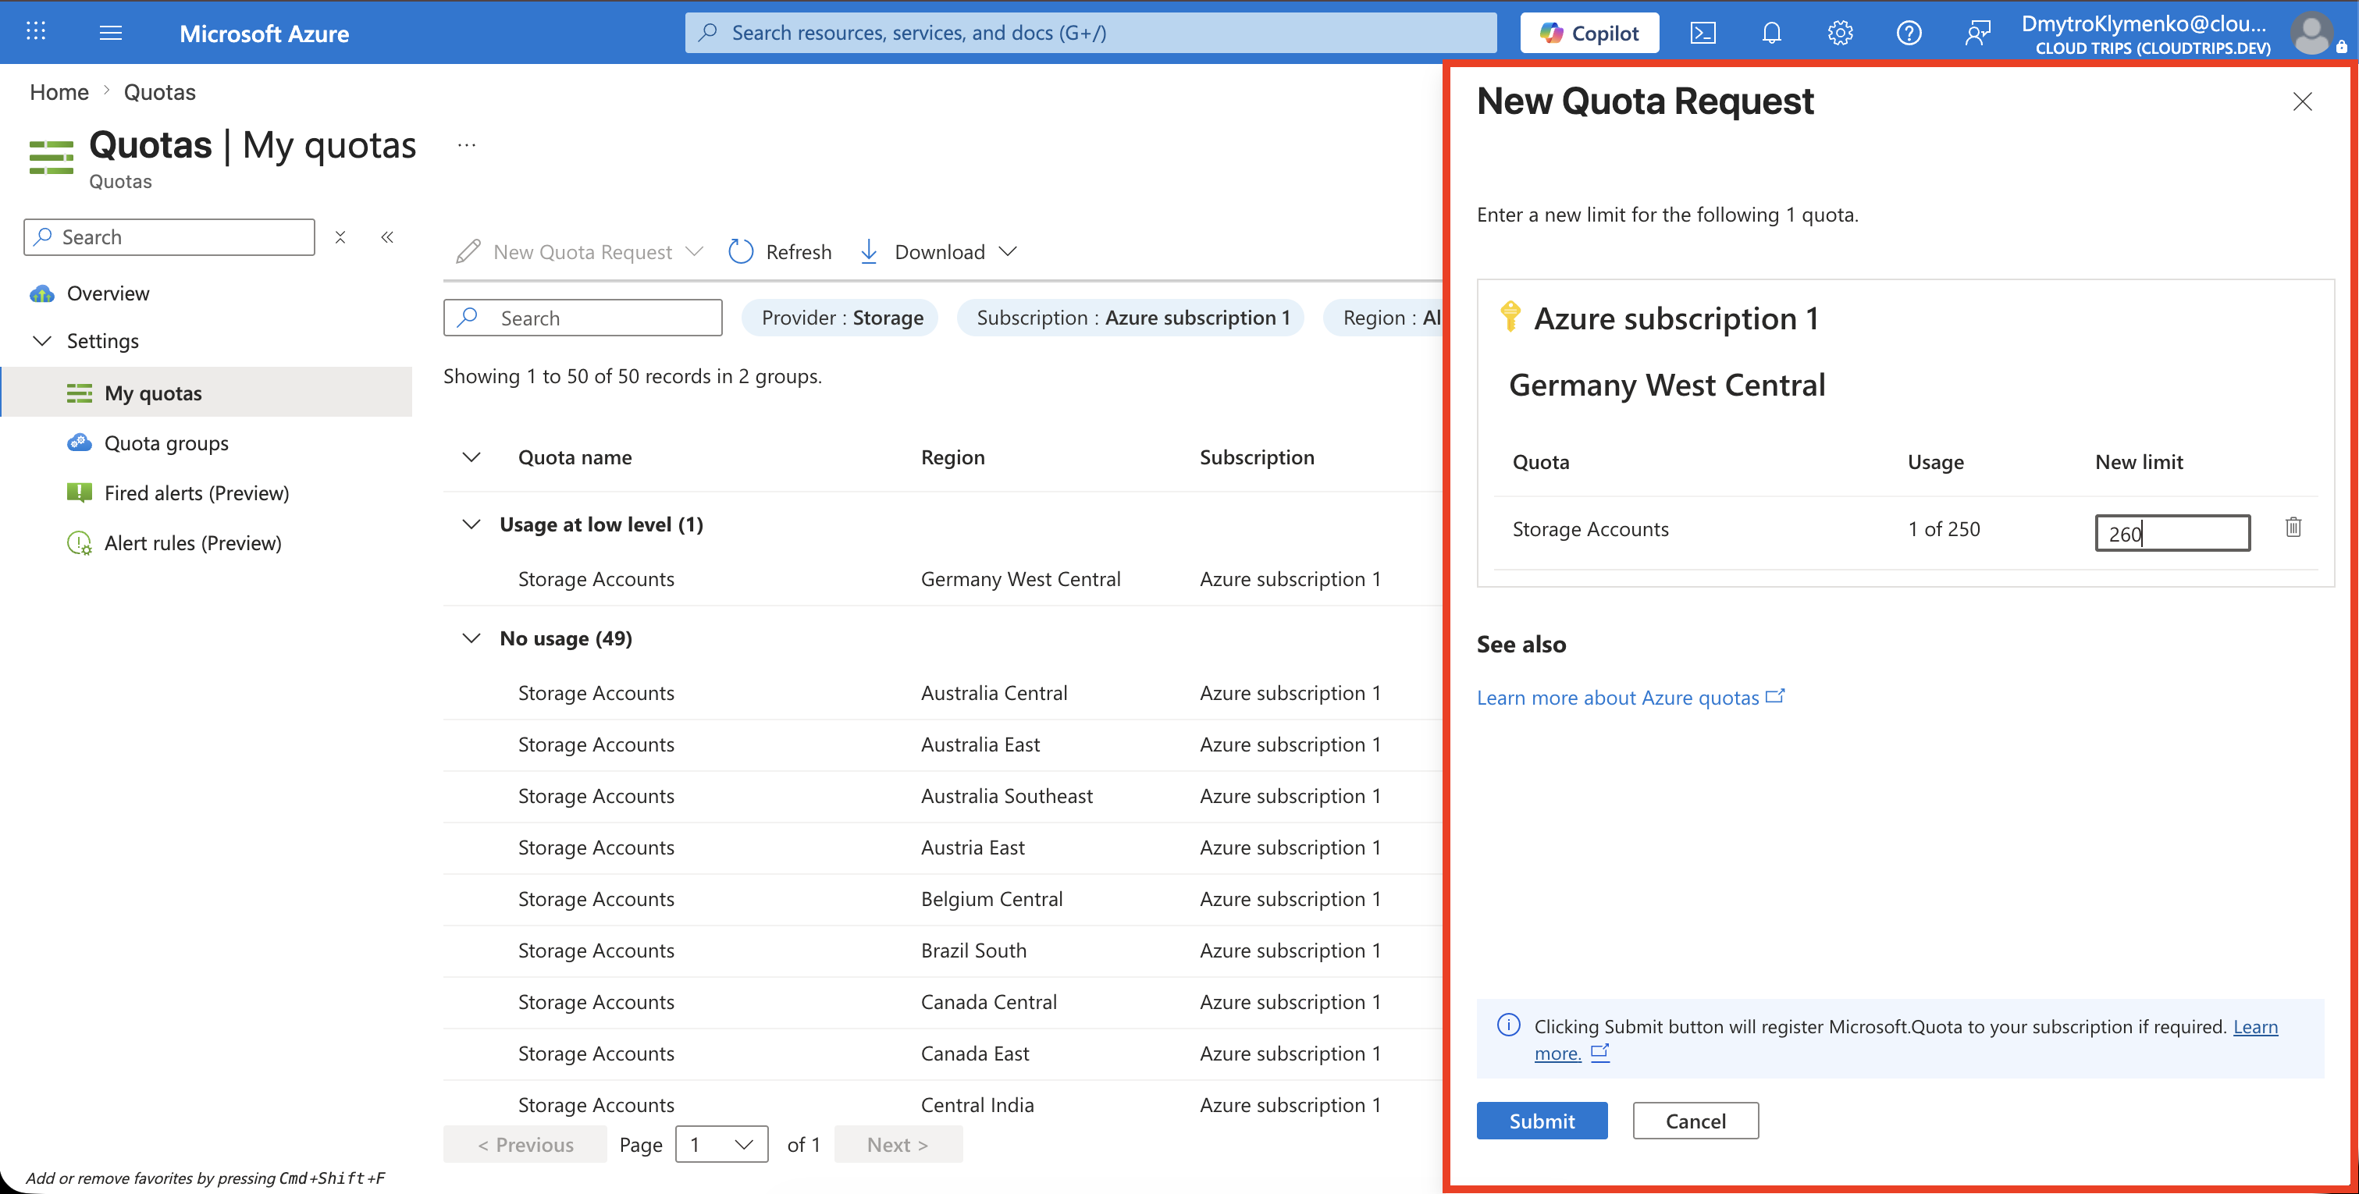The width and height of the screenshot is (2359, 1194).
Task: Close the New Quota Request panel
Action: click(x=2302, y=101)
